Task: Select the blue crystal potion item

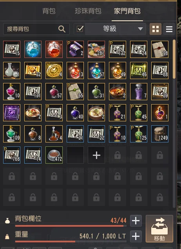Action: [x=33, y=49]
